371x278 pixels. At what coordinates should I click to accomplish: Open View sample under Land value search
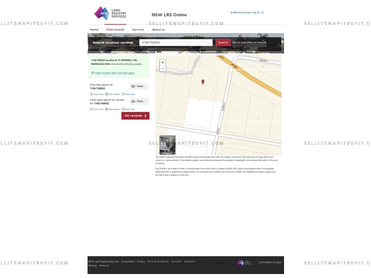pyautogui.click(x=112, y=109)
